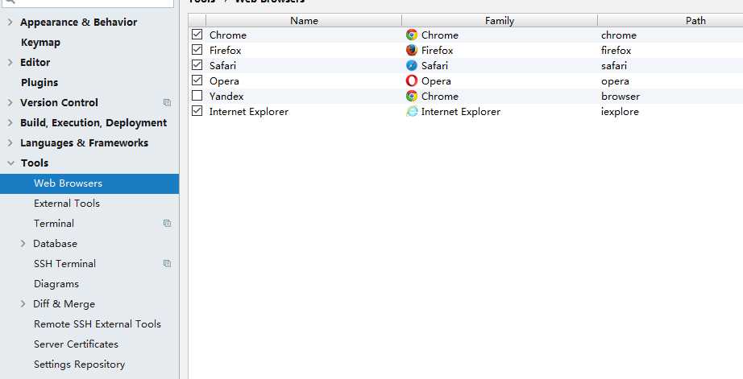Click the 'iexplore' path cell
Image resolution: width=743 pixels, height=379 pixels.
[x=670, y=112]
